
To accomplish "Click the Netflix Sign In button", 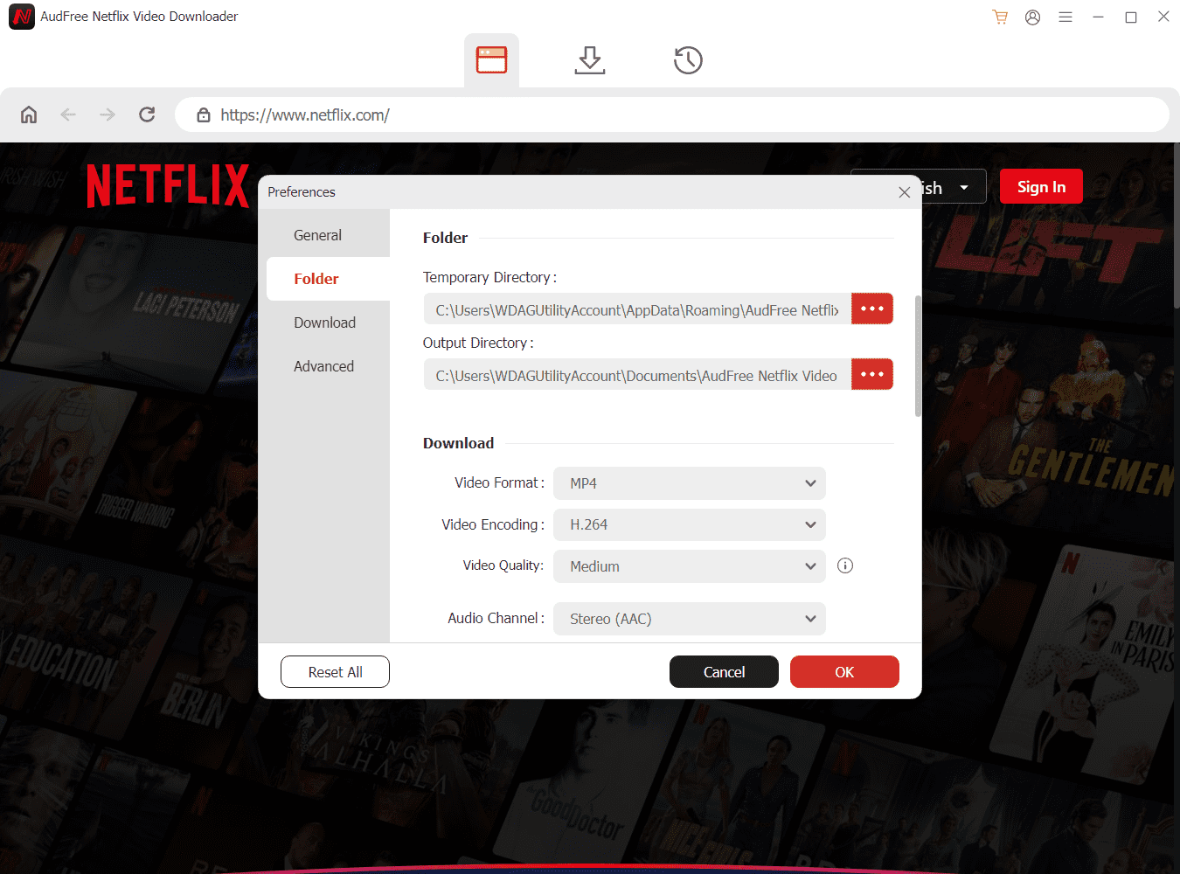I will pyautogui.click(x=1041, y=187).
